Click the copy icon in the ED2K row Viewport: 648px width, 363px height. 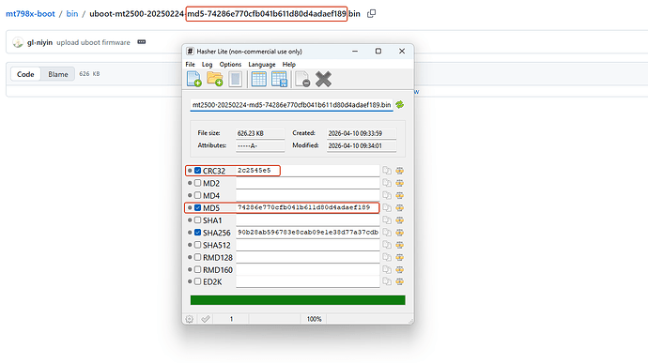[387, 281]
